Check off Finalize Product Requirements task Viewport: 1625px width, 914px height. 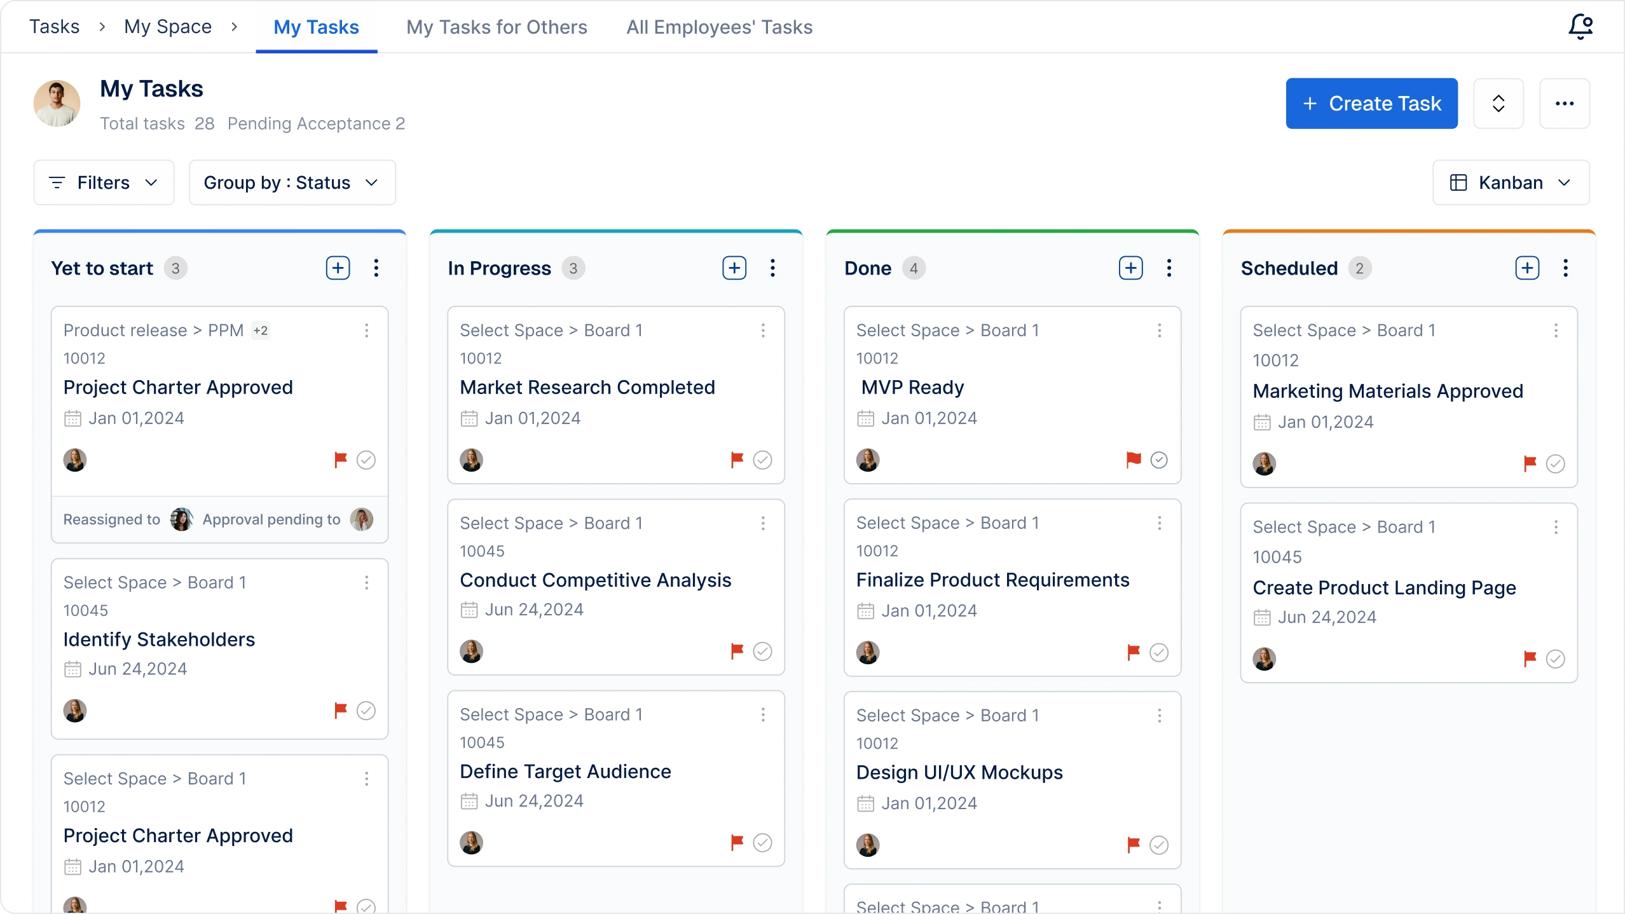(1158, 652)
